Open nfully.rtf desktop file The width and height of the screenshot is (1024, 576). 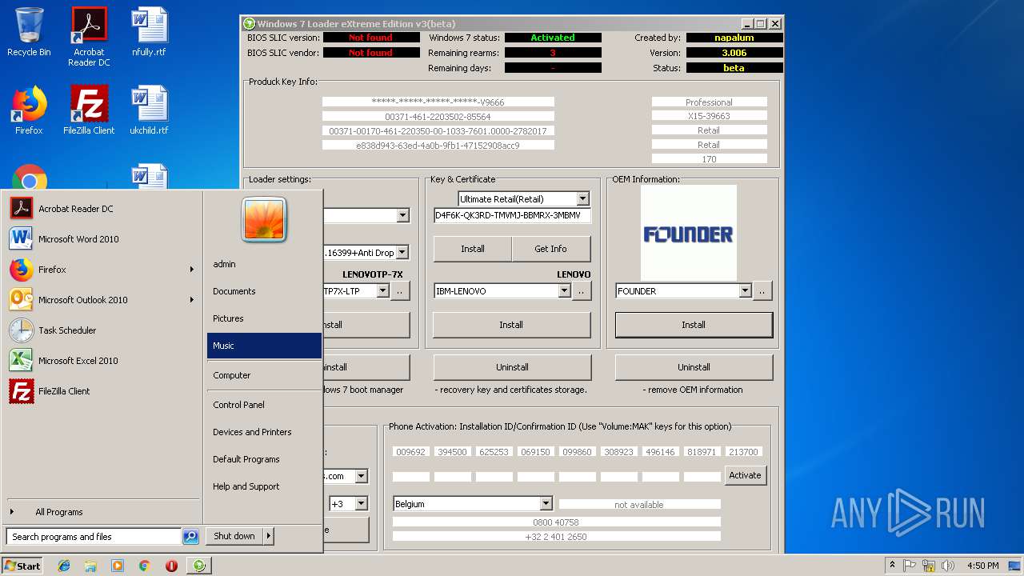coord(149,32)
